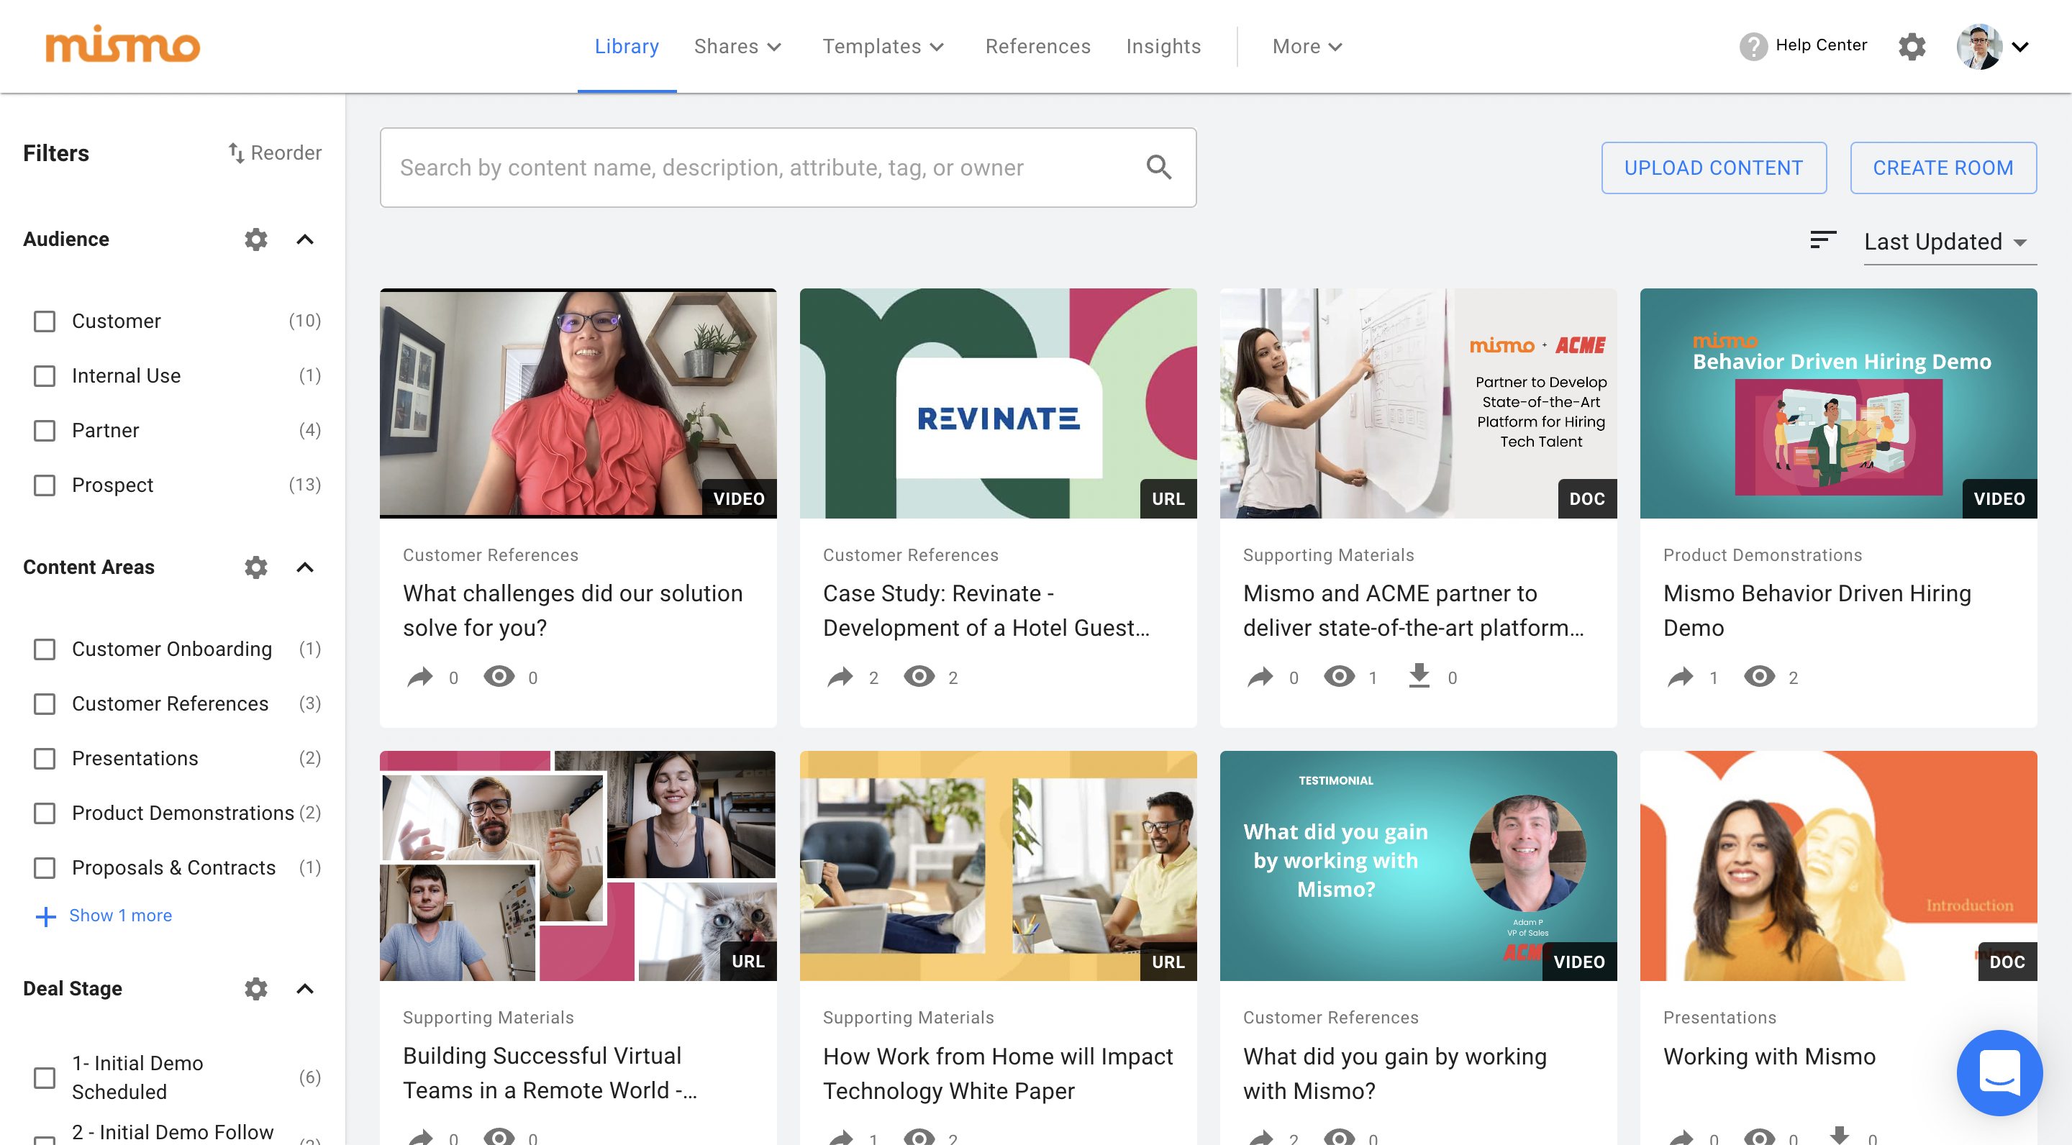Image resolution: width=2072 pixels, height=1145 pixels.
Task: Collapse the Audience filter section
Action: click(x=305, y=240)
